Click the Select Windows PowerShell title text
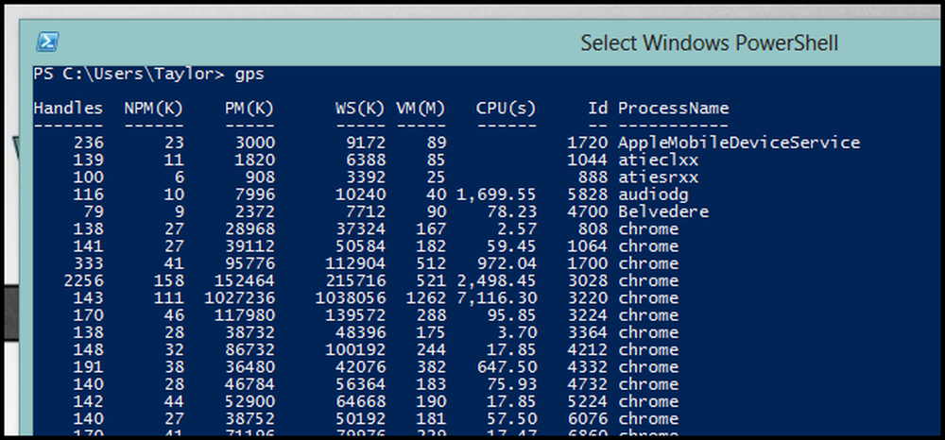Viewport: 945px width, 440px height. [710, 42]
